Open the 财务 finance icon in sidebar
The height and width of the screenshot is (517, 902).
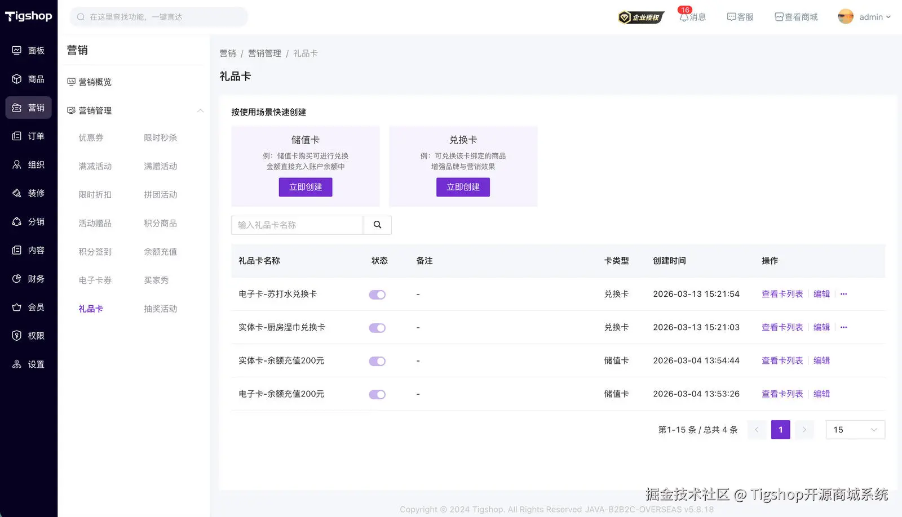(17, 279)
